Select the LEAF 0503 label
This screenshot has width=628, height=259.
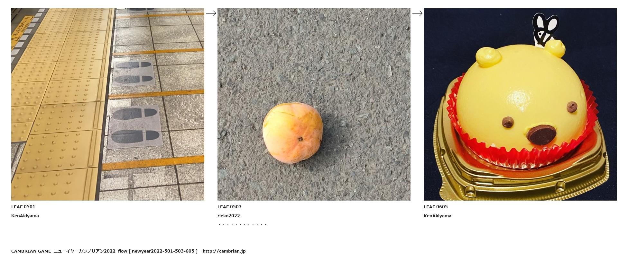pyautogui.click(x=229, y=207)
